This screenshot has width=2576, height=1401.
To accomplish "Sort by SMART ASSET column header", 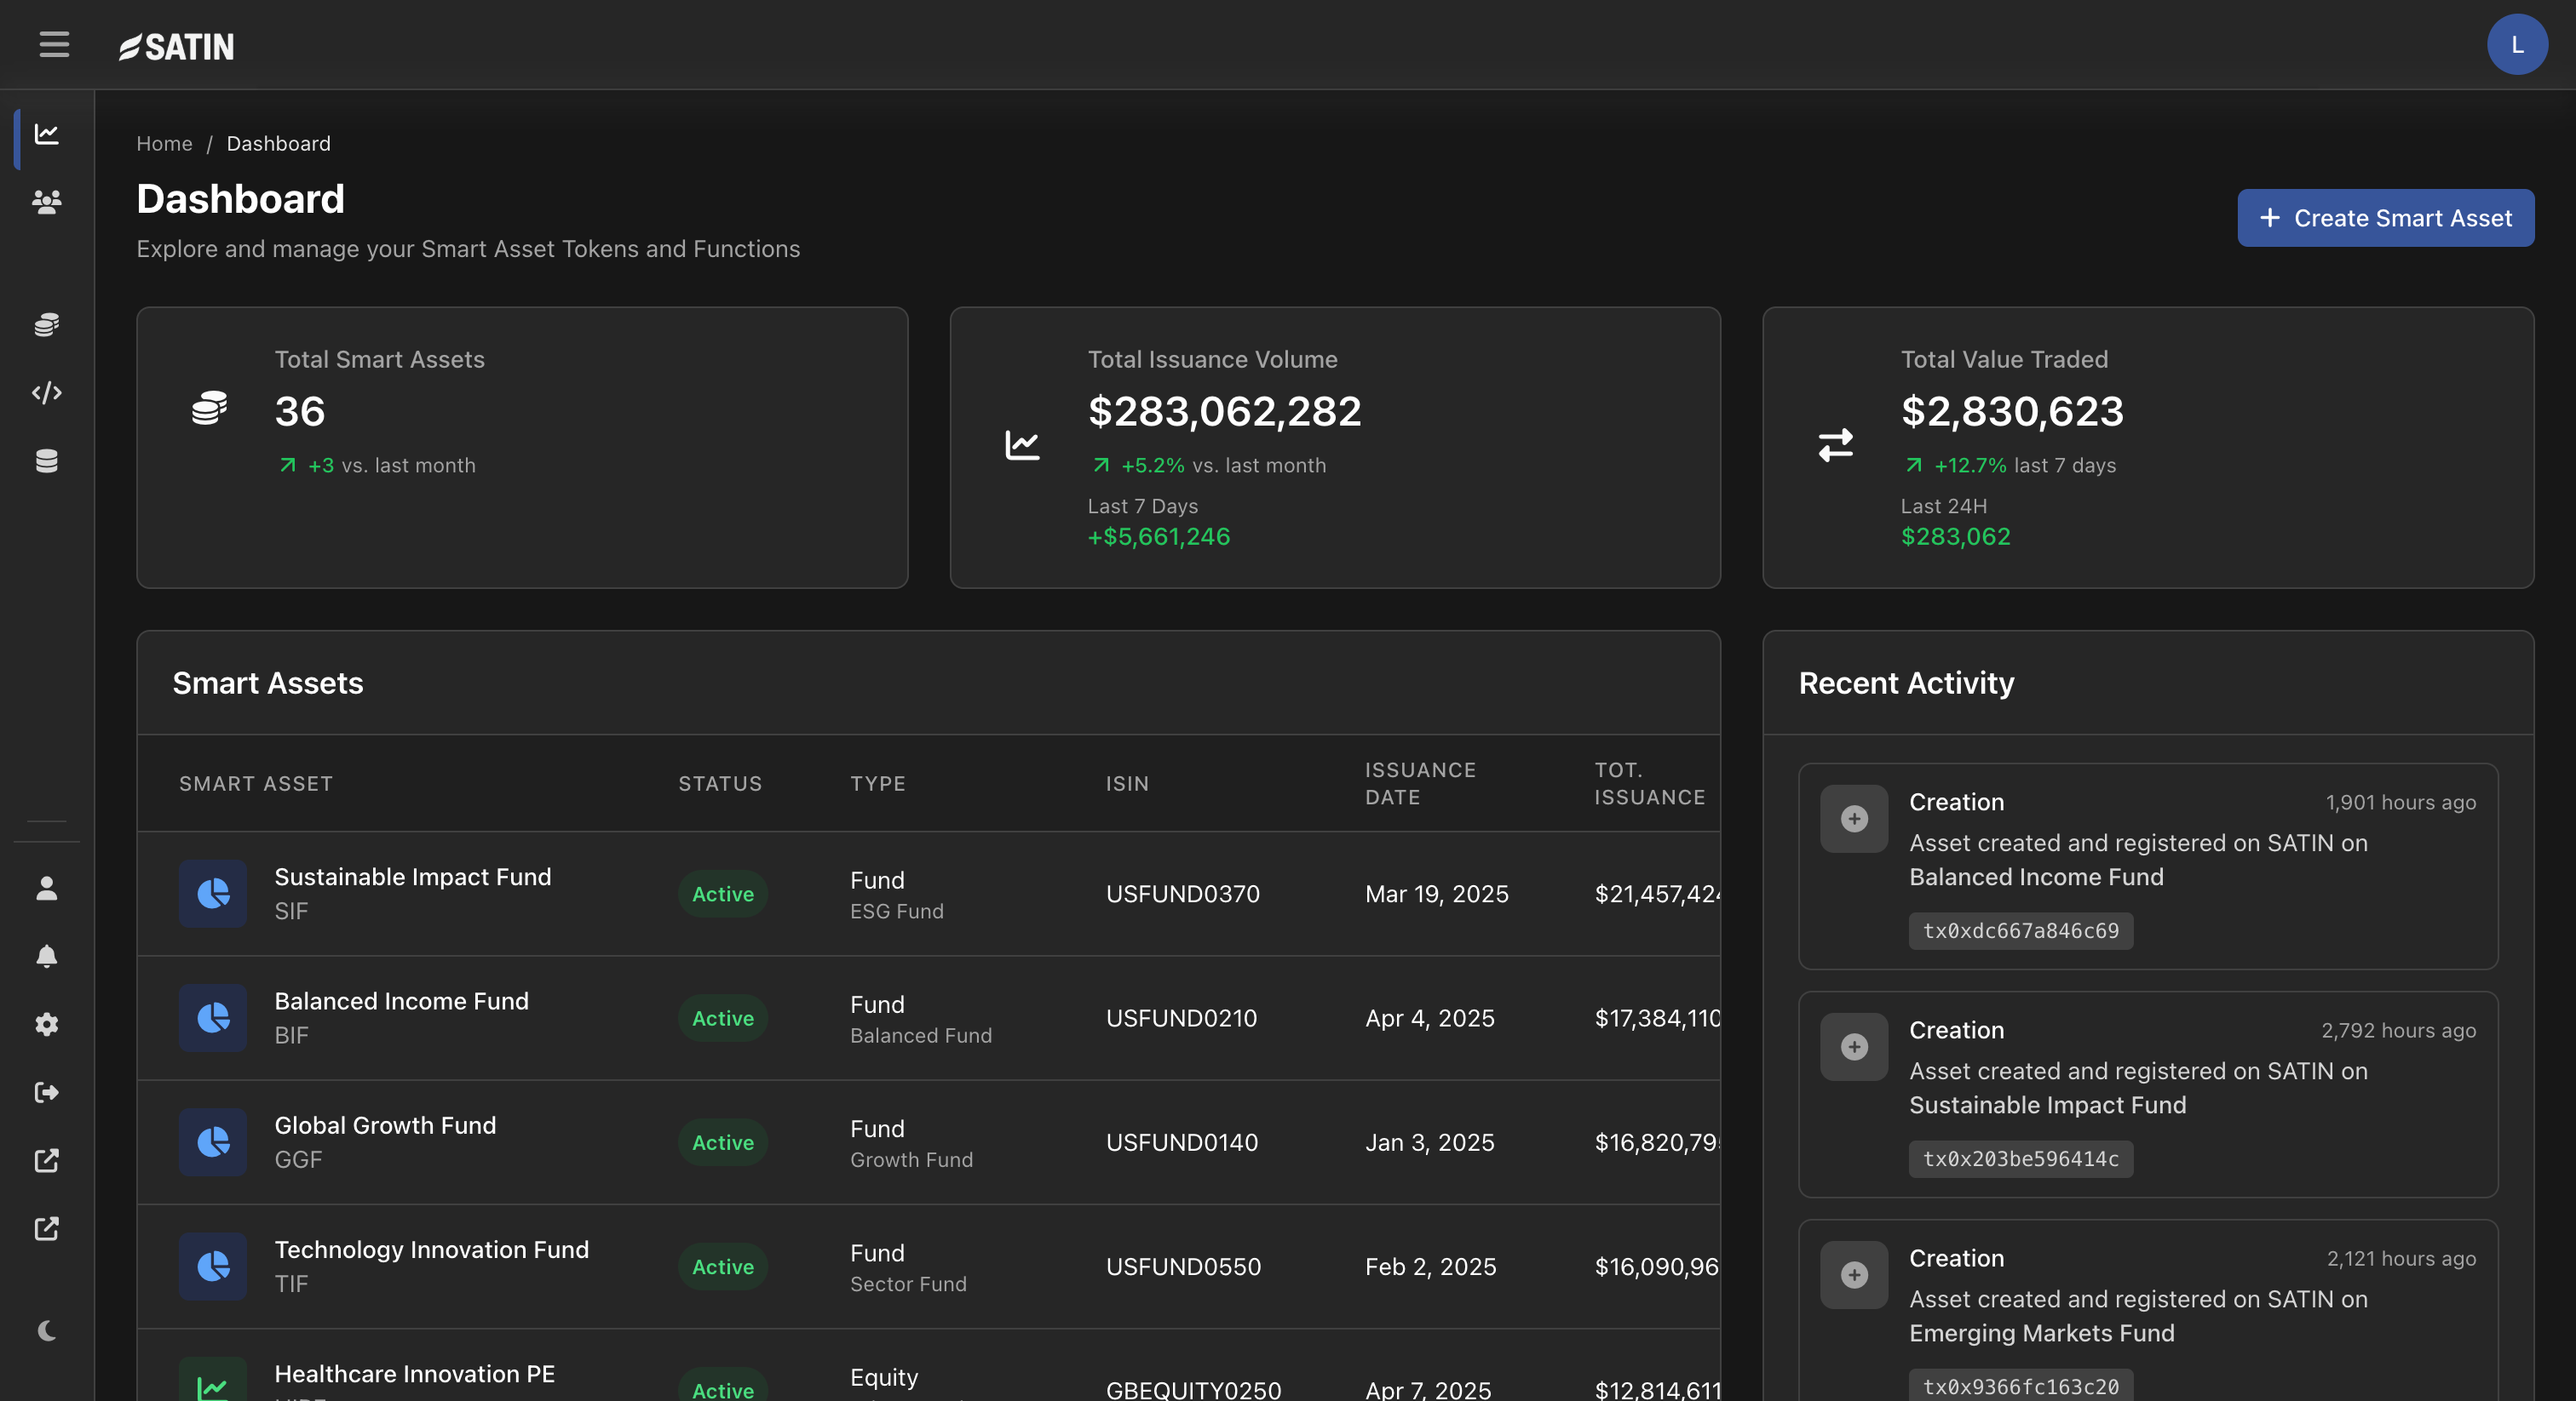I will click(255, 783).
